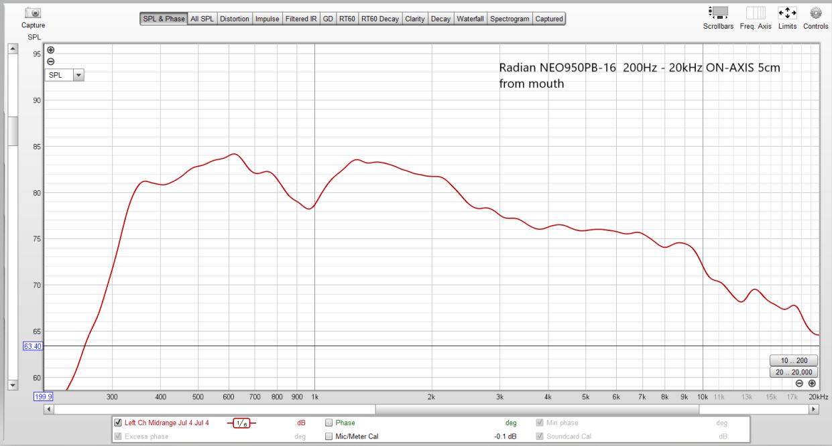832x446 pixels.
Task: Click the 1/6 smoothing trace icon
Action: coord(241,423)
